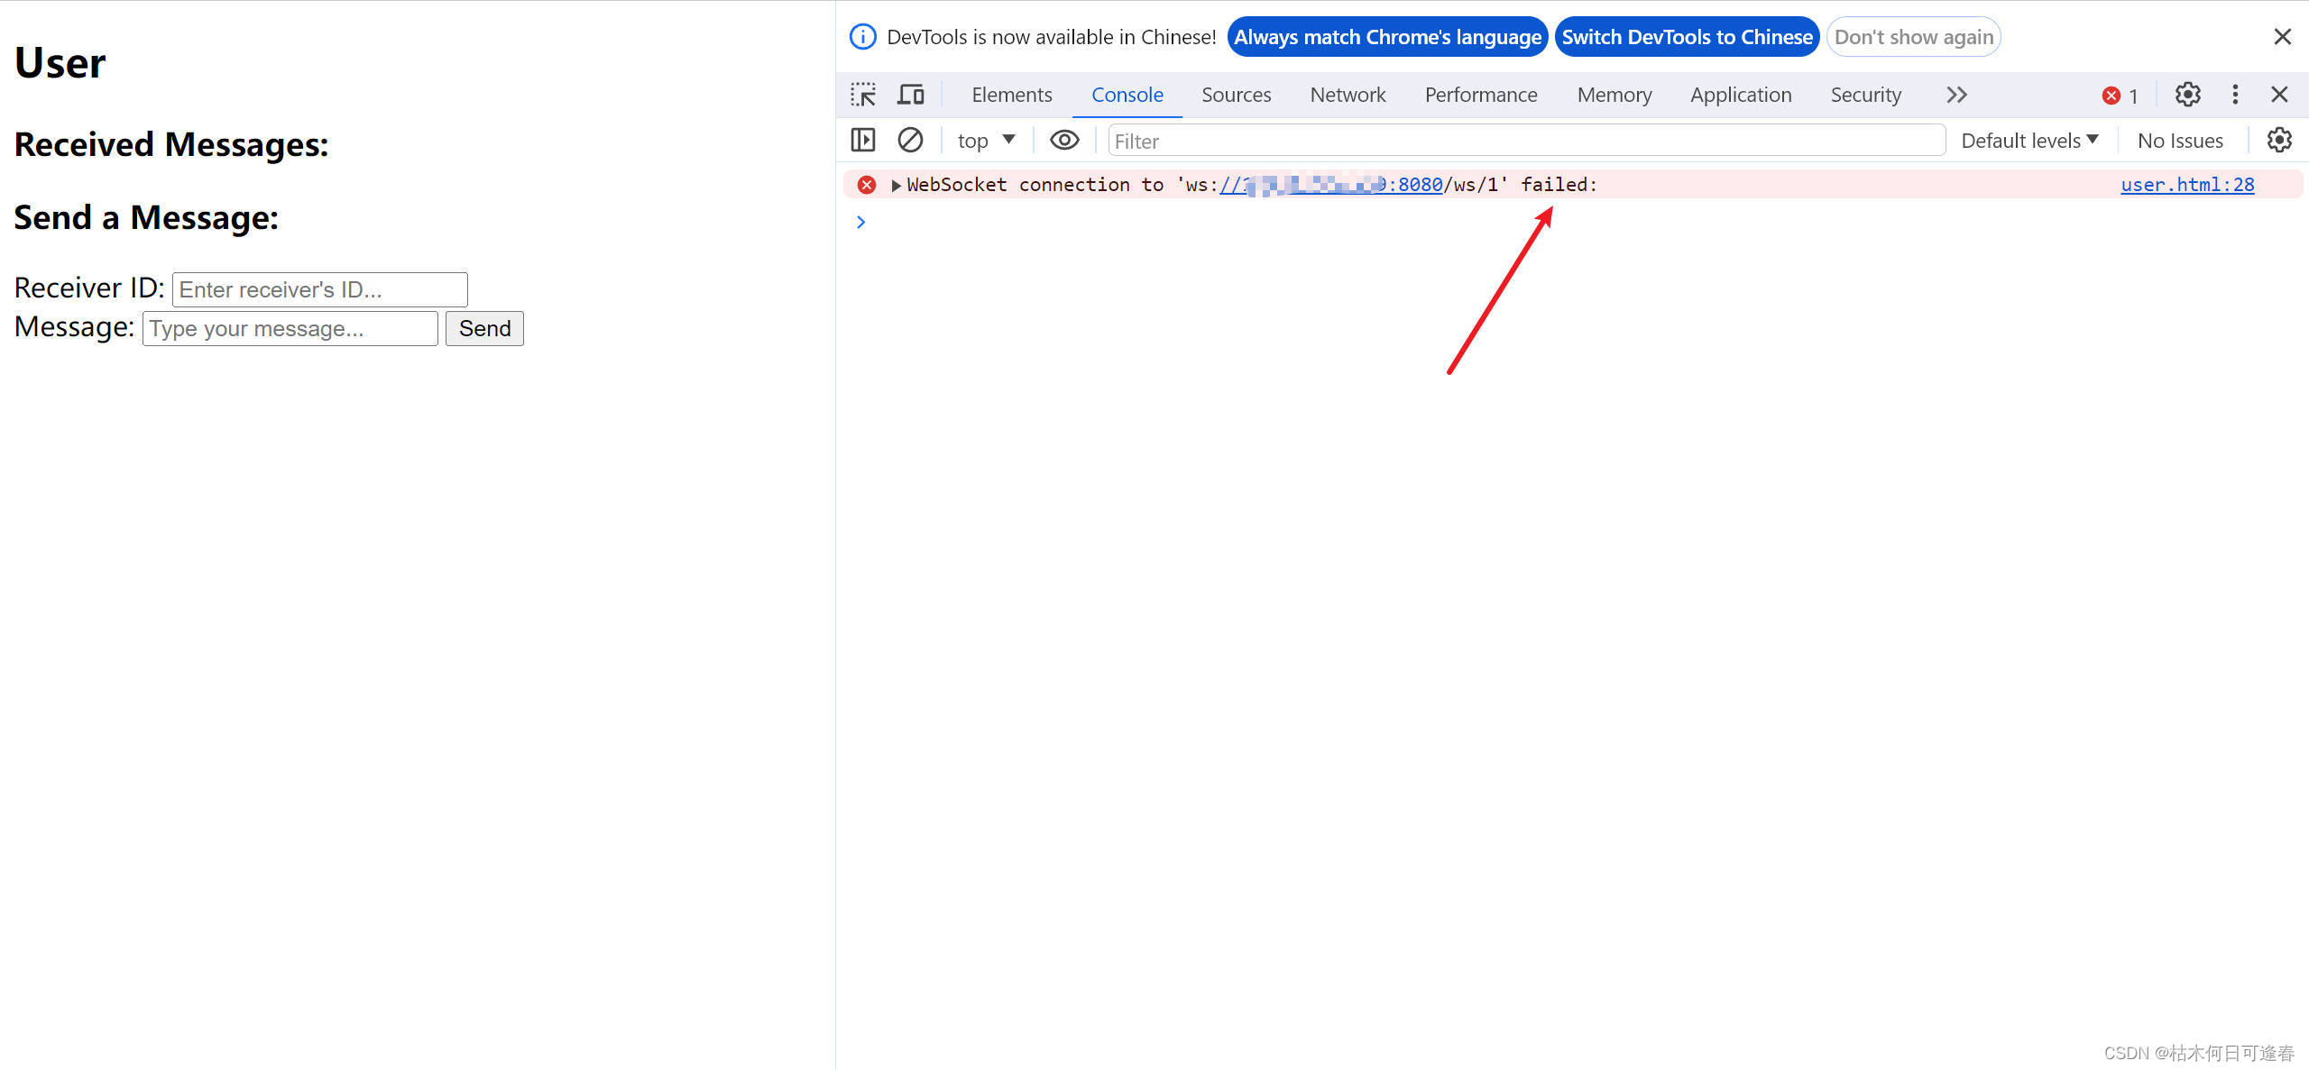Dismiss the language notification banner

(x=2282, y=37)
